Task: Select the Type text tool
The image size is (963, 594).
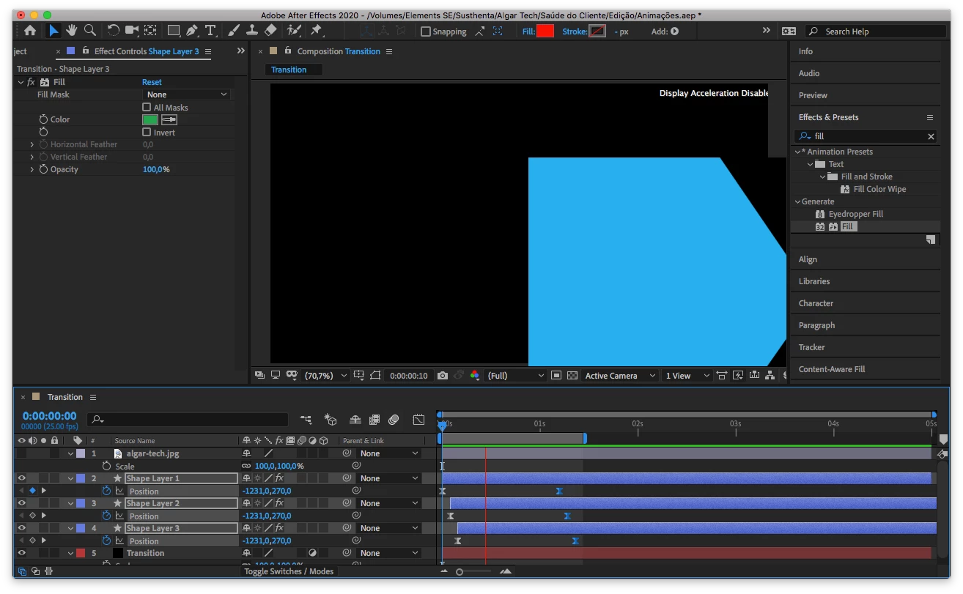Action: (211, 31)
